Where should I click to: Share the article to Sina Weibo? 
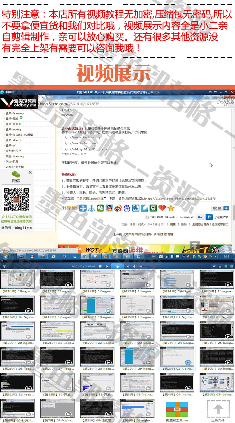pyautogui.click(x=118, y=208)
